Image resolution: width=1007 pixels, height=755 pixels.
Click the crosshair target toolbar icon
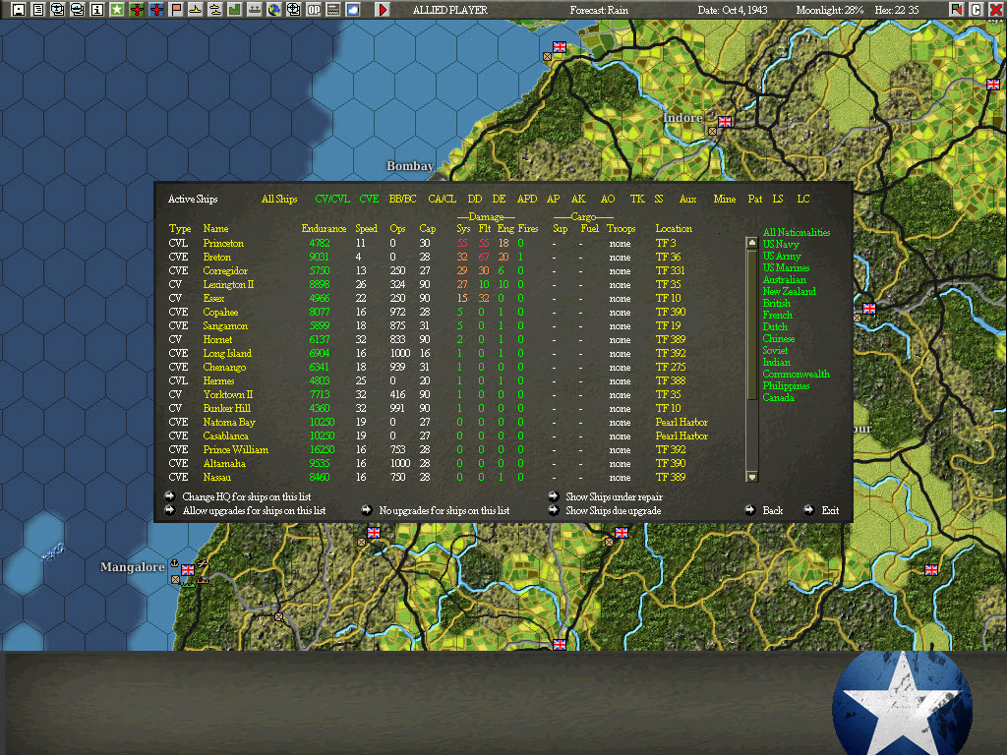[293, 10]
